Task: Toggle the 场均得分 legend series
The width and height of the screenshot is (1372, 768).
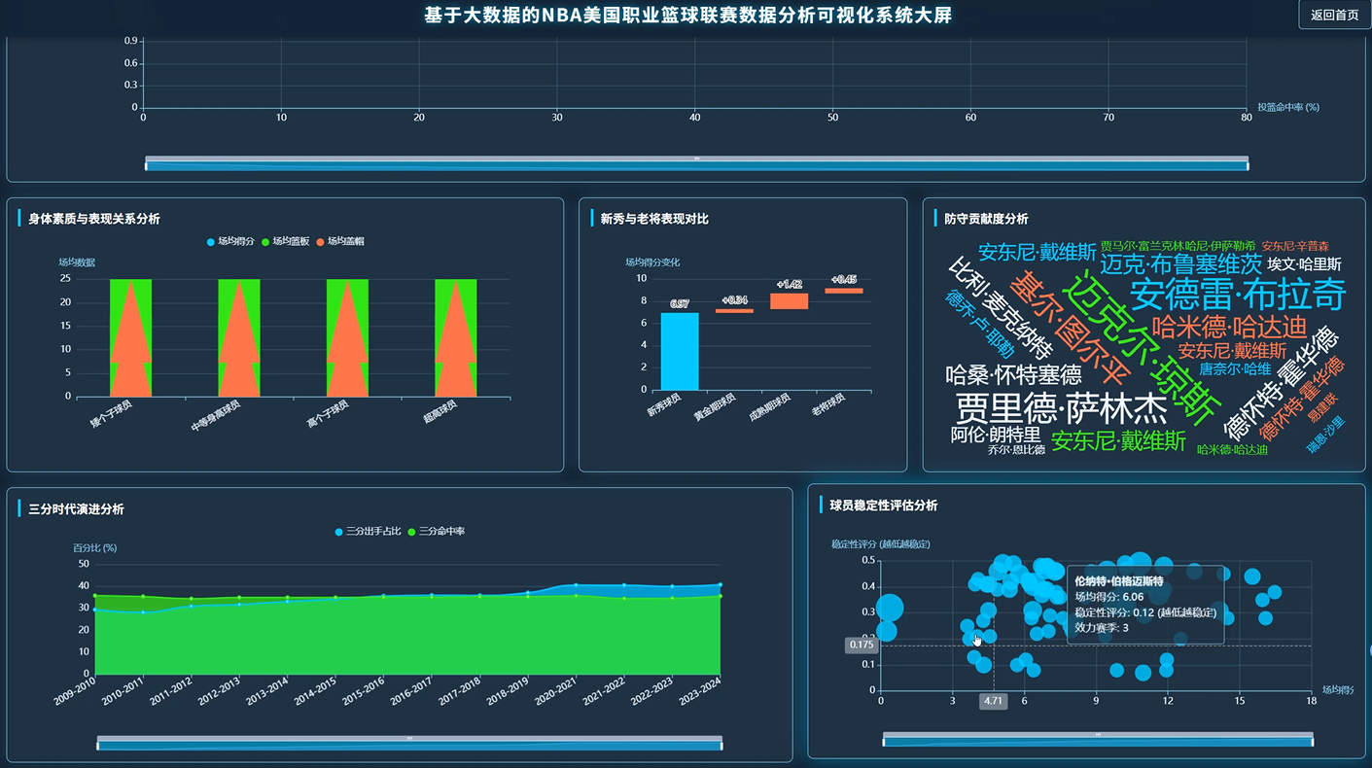Action: 229,241
